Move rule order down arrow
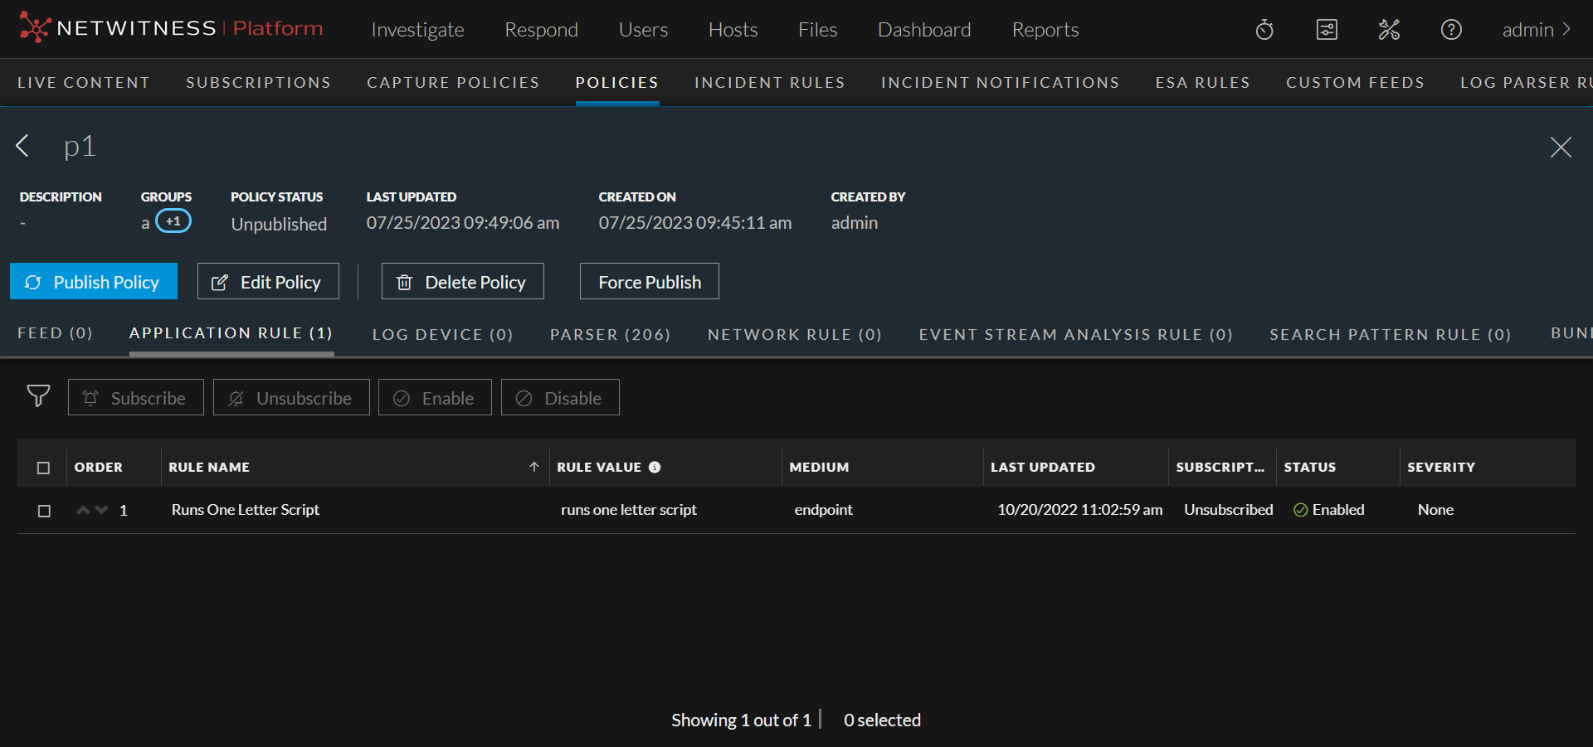The height and width of the screenshot is (747, 1593). tap(101, 510)
